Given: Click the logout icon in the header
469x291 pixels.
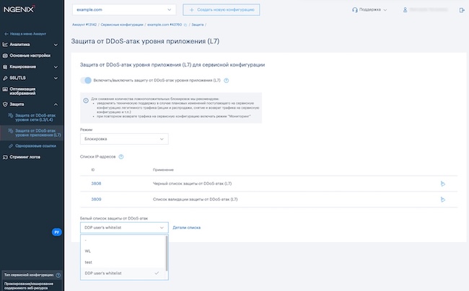Looking at the screenshot, I should tap(462, 10).
